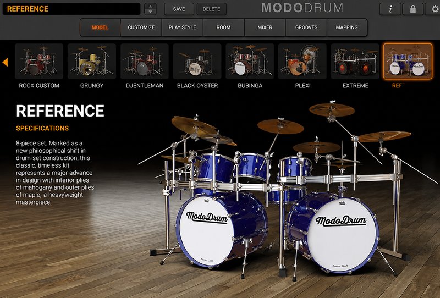Open the info panel icon
The height and width of the screenshot is (298, 440).
390,9
